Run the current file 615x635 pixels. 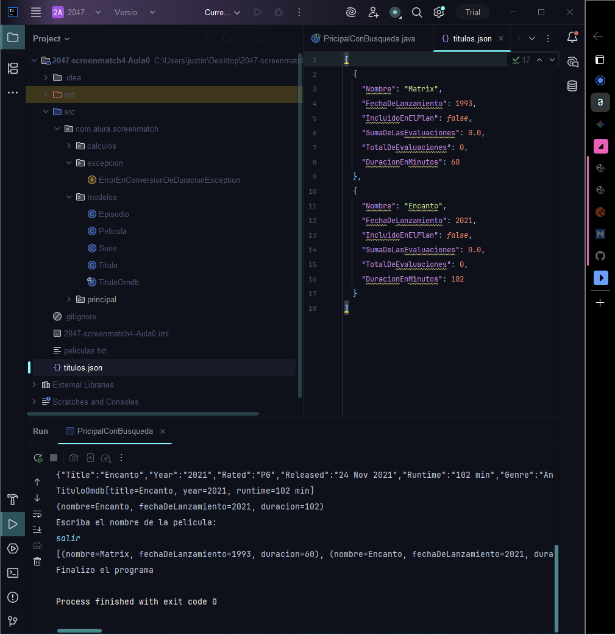click(258, 12)
